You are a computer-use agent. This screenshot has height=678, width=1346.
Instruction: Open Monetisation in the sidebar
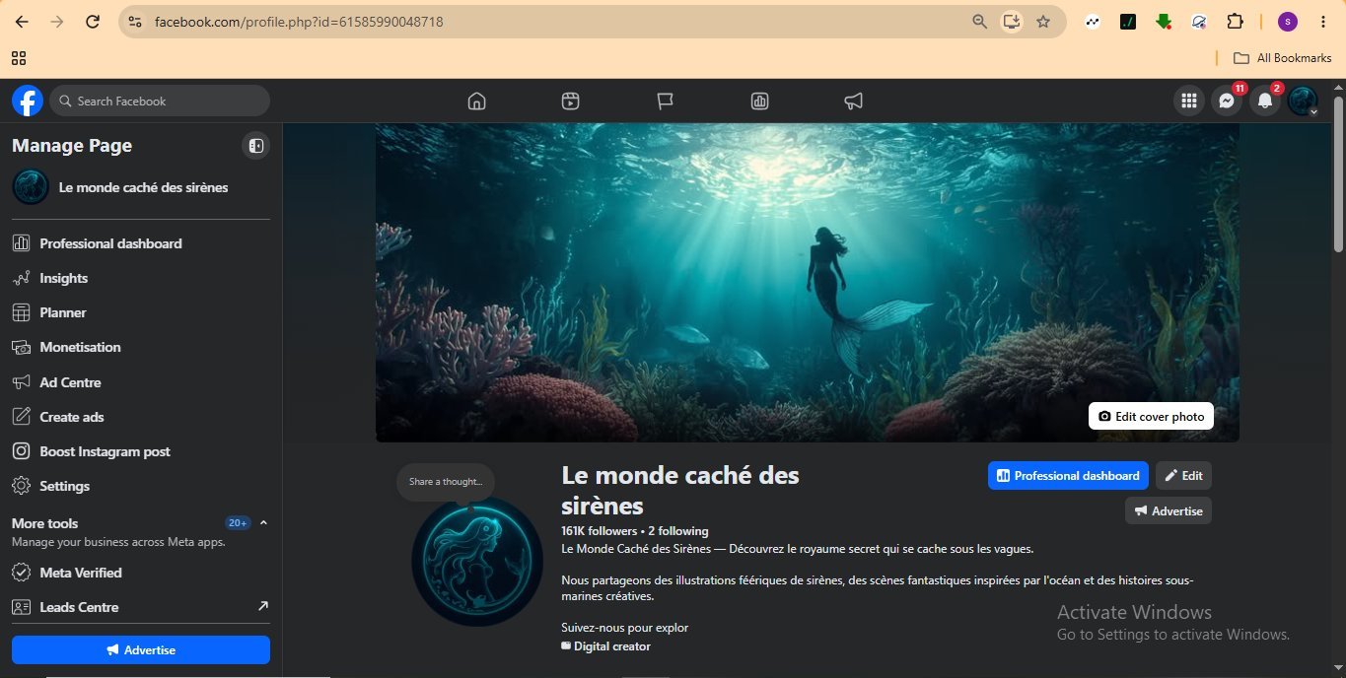[140, 347]
